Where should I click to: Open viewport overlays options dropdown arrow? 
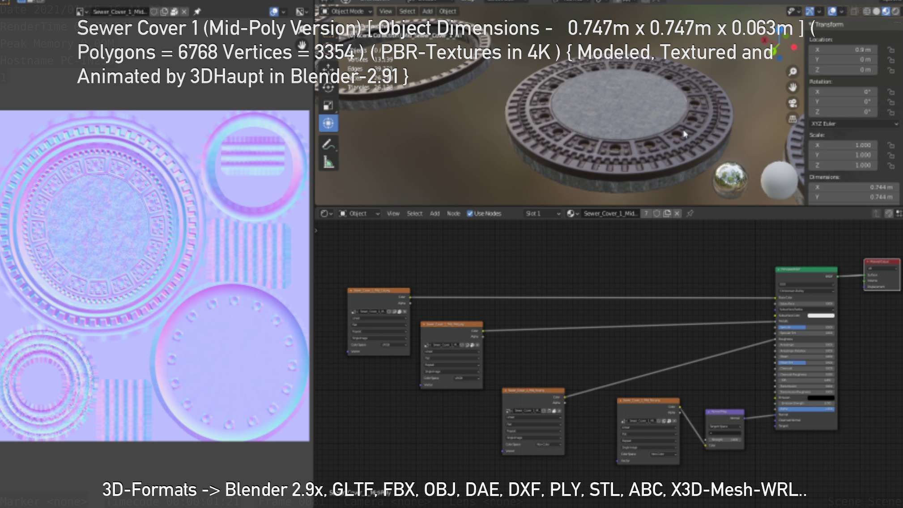[841, 12]
